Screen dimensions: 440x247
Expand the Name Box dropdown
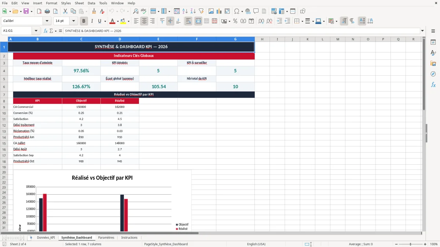pyautogui.click(x=36, y=31)
